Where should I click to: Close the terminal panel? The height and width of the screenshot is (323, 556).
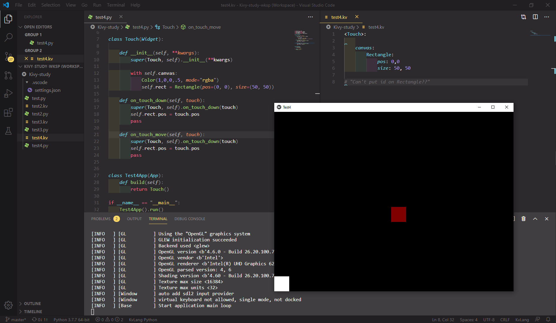point(546,219)
